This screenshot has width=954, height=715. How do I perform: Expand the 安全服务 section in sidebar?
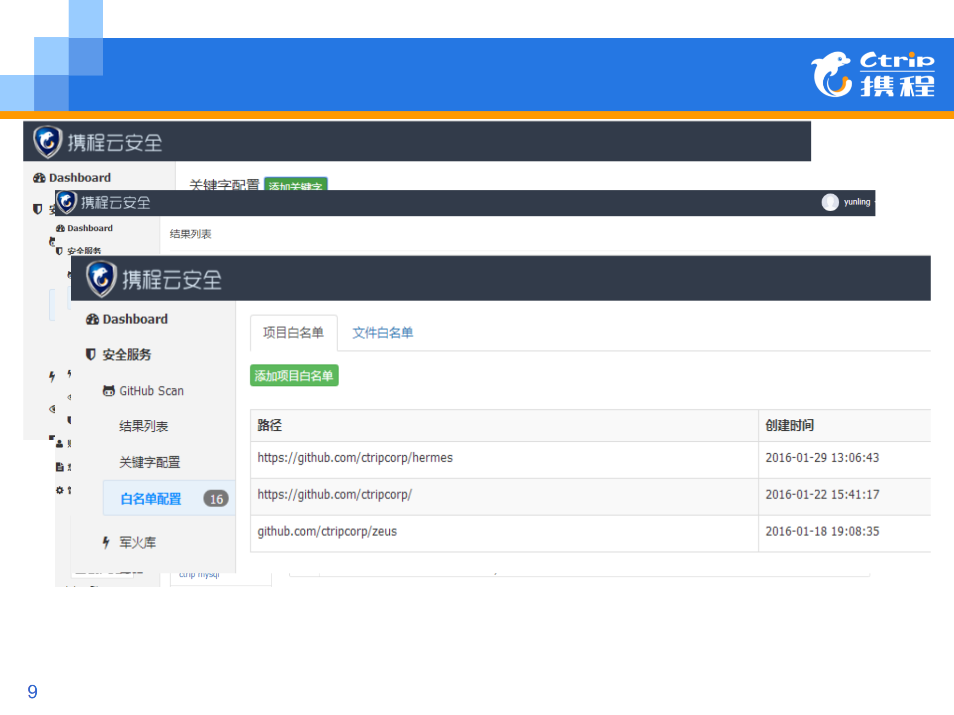coord(126,354)
